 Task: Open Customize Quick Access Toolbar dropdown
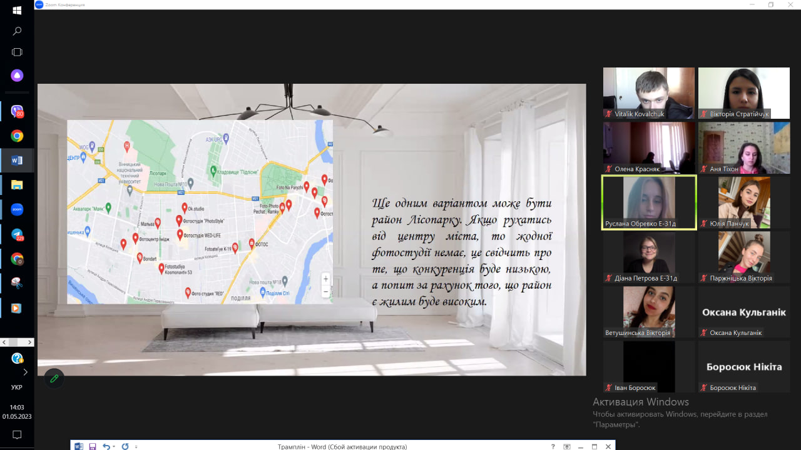click(x=136, y=447)
